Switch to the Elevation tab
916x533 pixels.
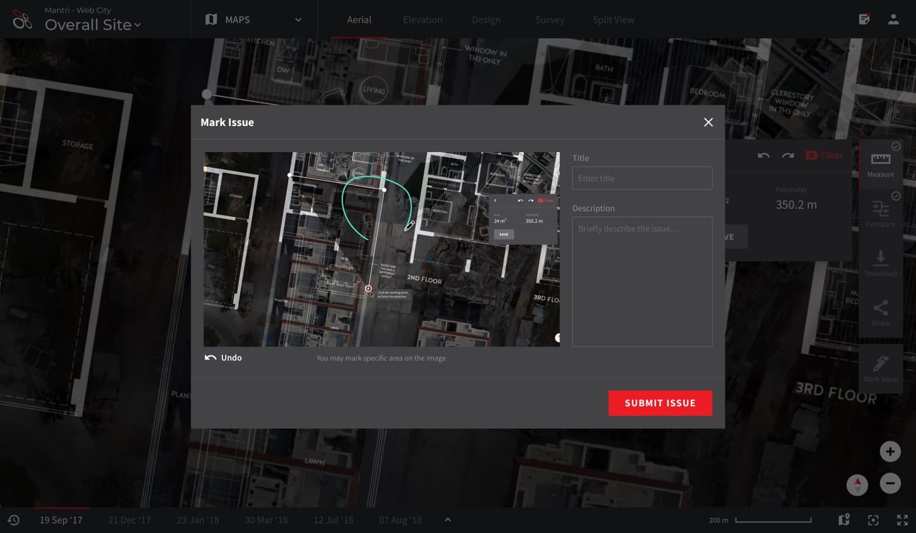tap(422, 20)
